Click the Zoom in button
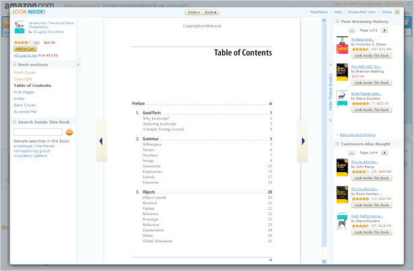 pos(211,12)
